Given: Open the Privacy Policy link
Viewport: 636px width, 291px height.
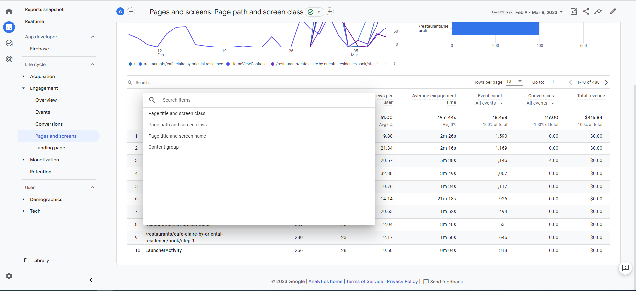Looking at the screenshot, I should pos(402,281).
